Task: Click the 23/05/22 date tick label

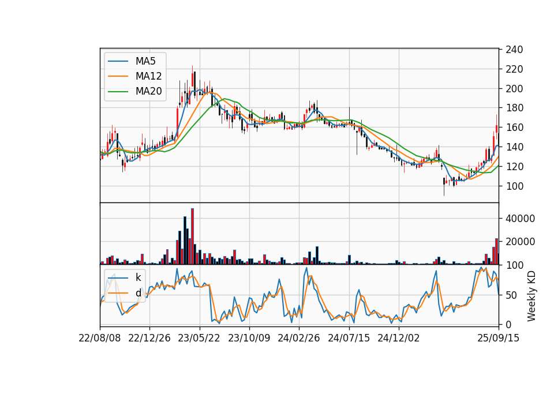Action: pyautogui.click(x=199, y=338)
